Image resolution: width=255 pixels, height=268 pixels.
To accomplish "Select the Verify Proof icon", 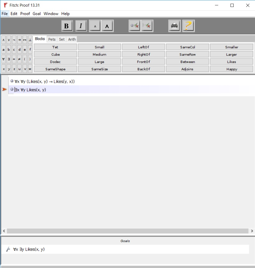I will point(147,26).
